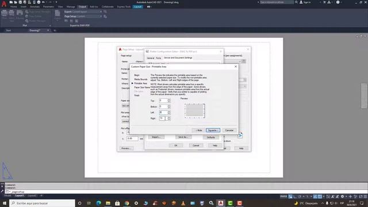Switch to General tab in Plotter Configuration Editor
The image size is (368, 207).
151,58
